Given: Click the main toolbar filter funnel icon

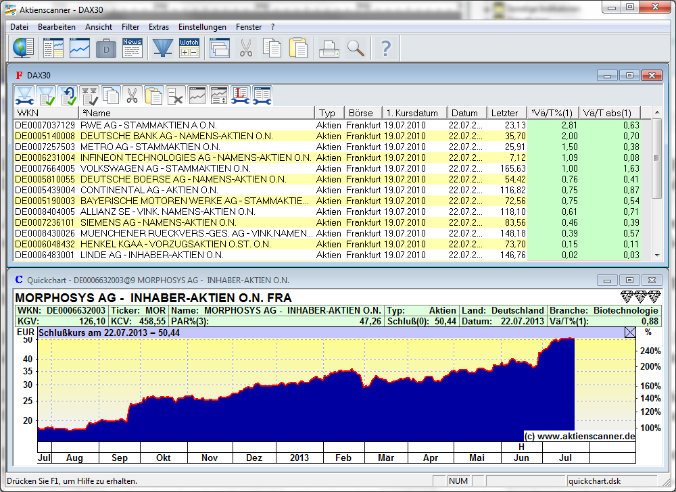Looking at the screenshot, I should 163,48.
